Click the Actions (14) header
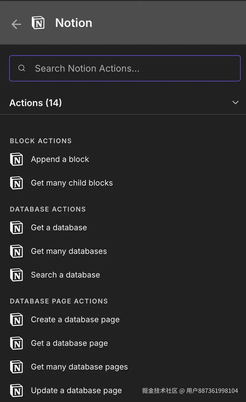Screen dimensions: 246x402 pyautogui.click(x=36, y=103)
